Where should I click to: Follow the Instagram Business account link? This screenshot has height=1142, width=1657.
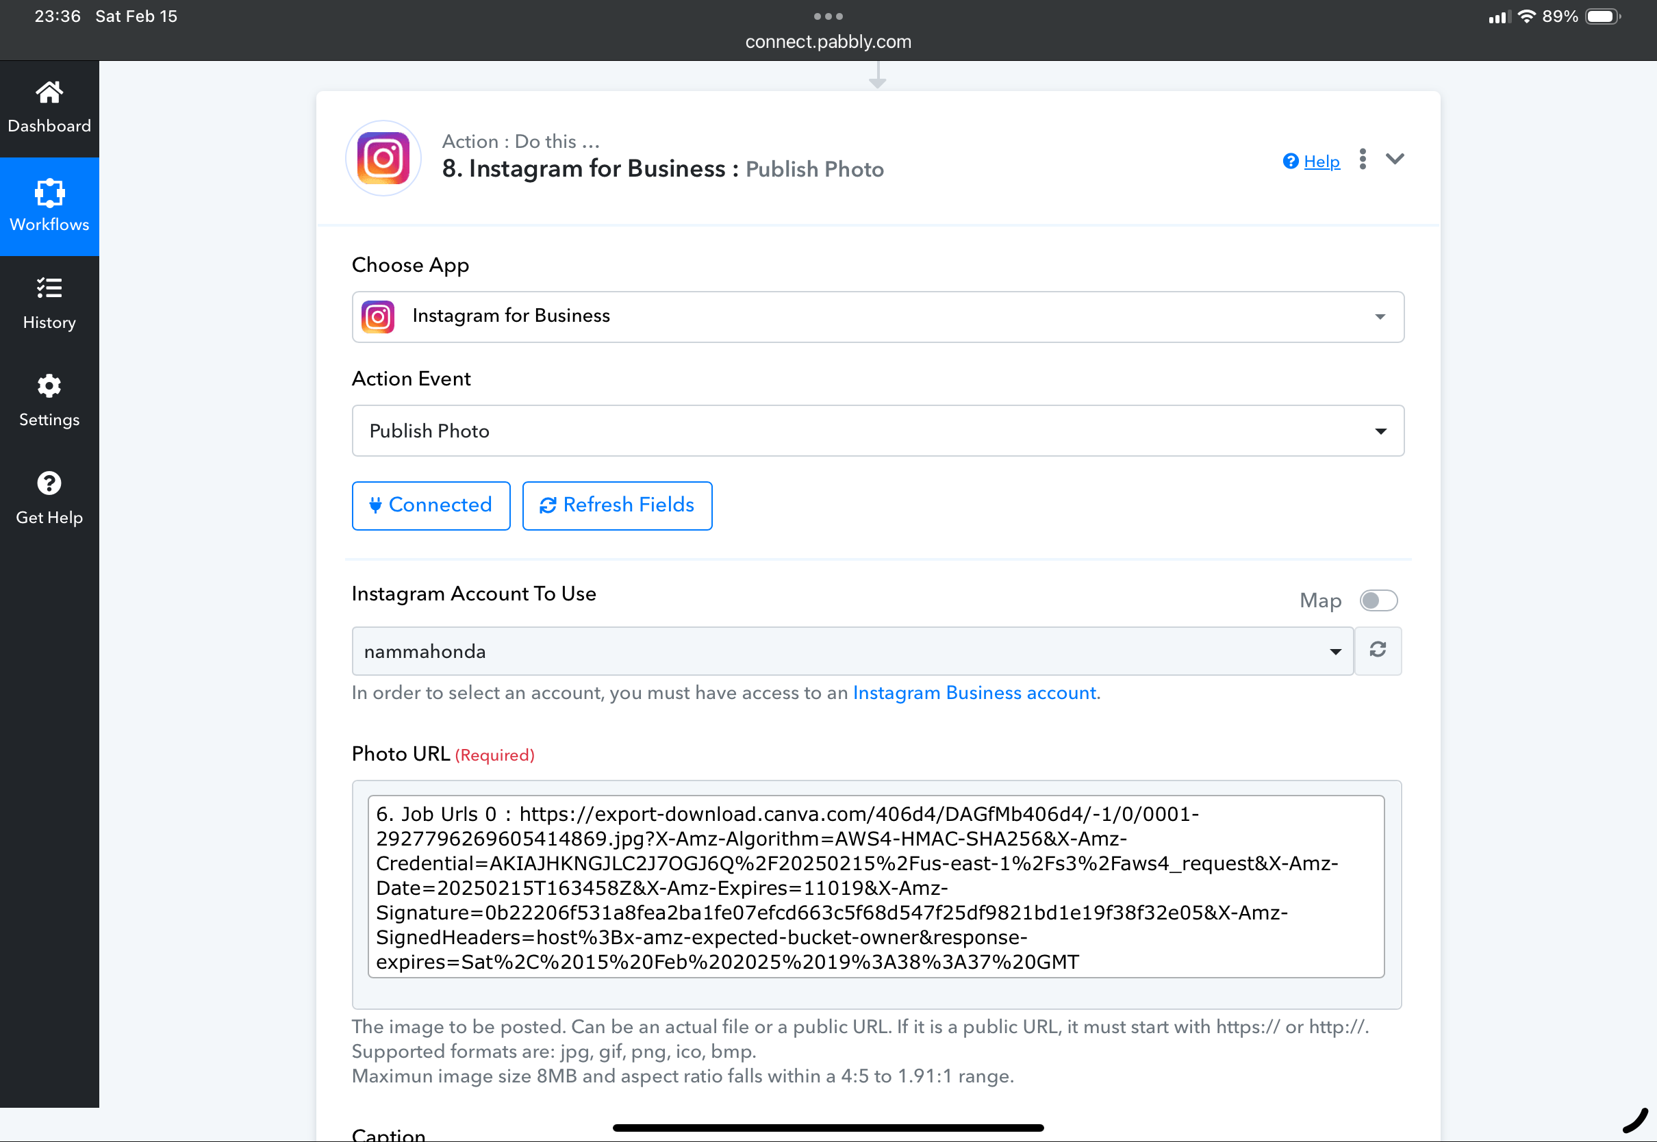tap(974, 693)
